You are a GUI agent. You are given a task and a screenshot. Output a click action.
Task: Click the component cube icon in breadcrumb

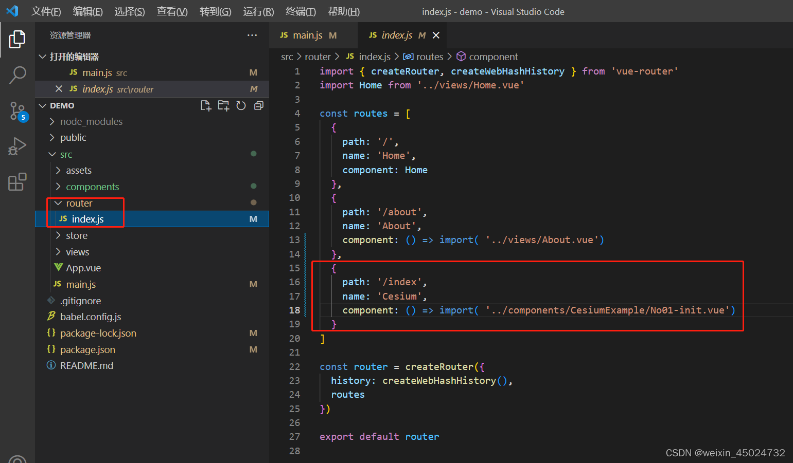[461, 57]
